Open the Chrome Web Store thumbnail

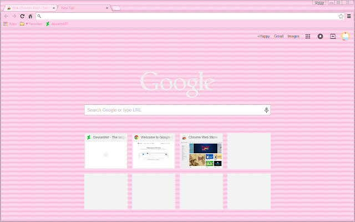coord(201,151)
